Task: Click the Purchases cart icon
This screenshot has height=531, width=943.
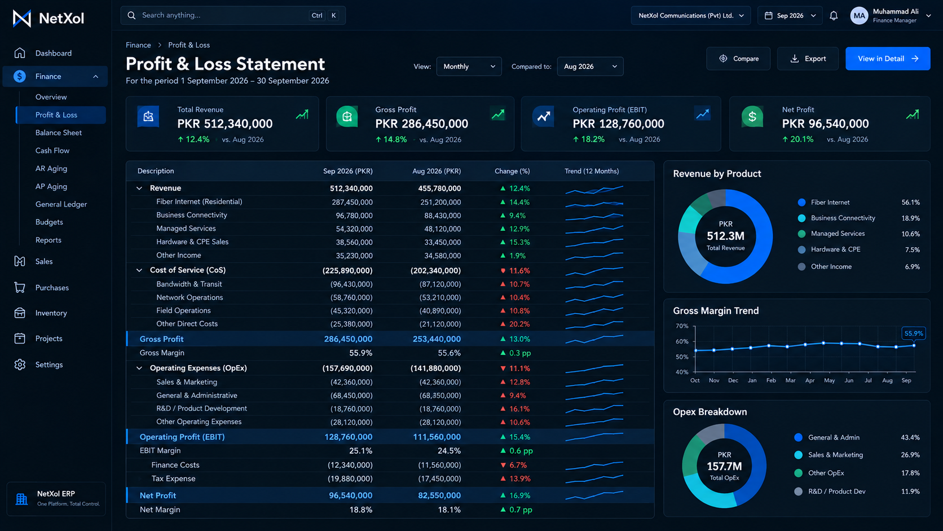Action: [x=20, y=288]
